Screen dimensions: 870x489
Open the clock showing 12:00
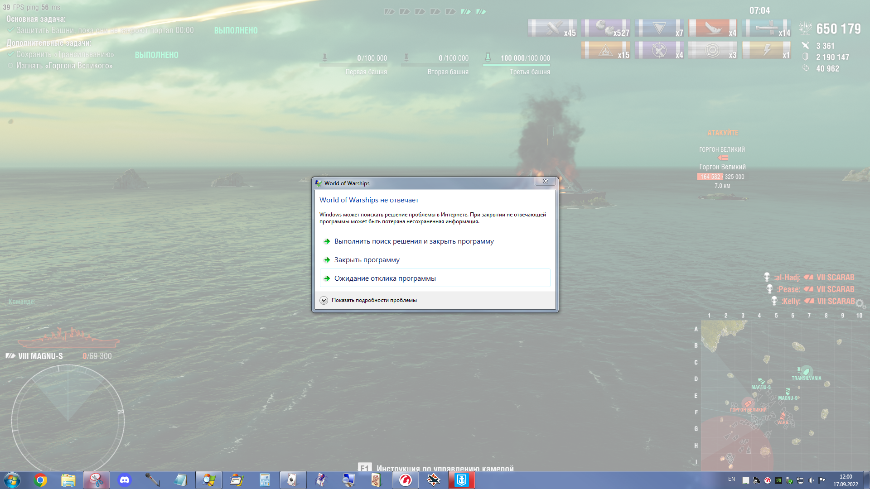(x=846, y=480)
